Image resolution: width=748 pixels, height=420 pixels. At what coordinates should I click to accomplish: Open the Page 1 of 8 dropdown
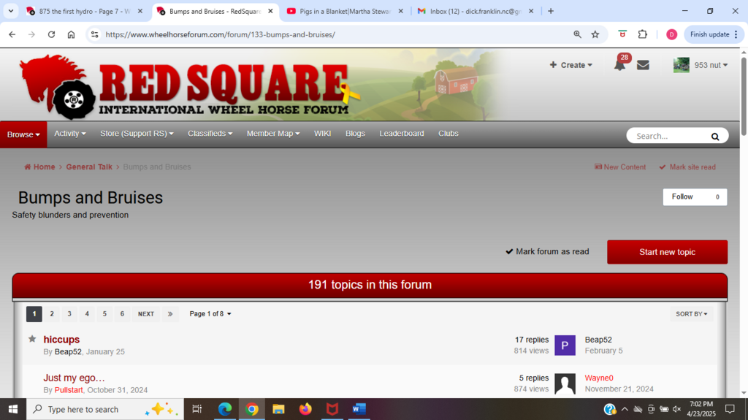tap(210, 314)
